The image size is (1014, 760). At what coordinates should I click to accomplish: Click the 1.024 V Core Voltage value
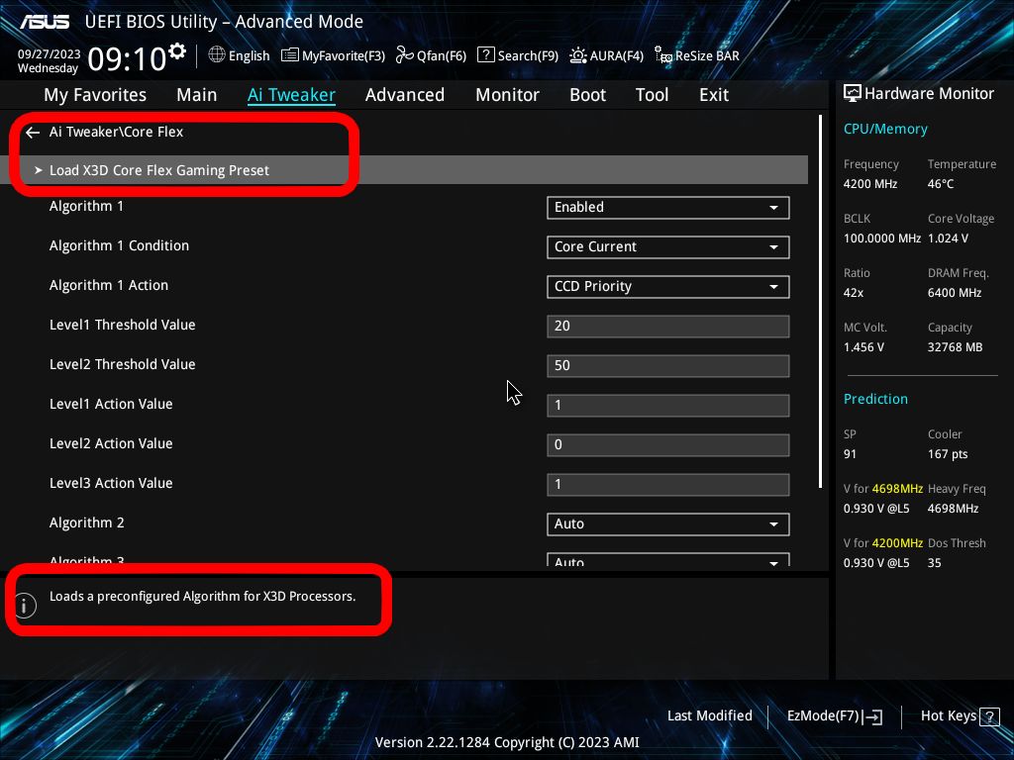948,238
